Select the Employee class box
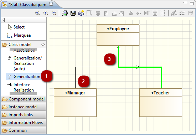196x135 pixels. click(x=118, y=35)
